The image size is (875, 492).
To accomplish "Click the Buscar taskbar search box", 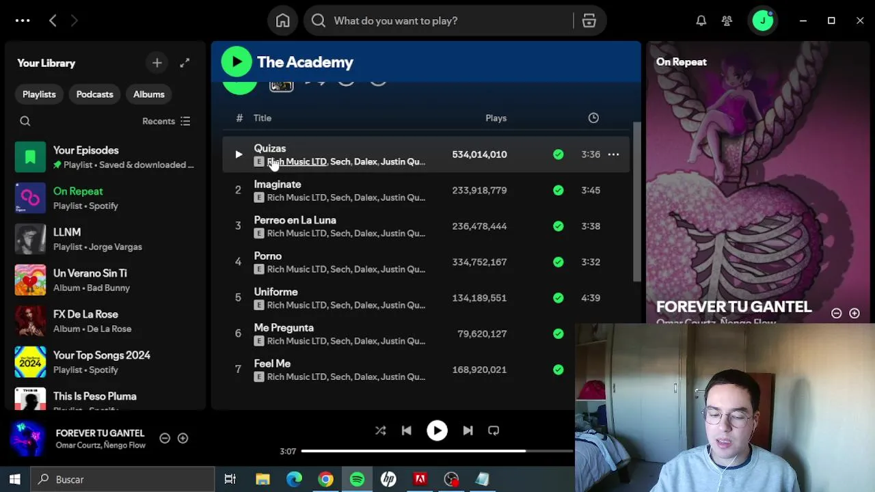I will [x=123, y=480].
